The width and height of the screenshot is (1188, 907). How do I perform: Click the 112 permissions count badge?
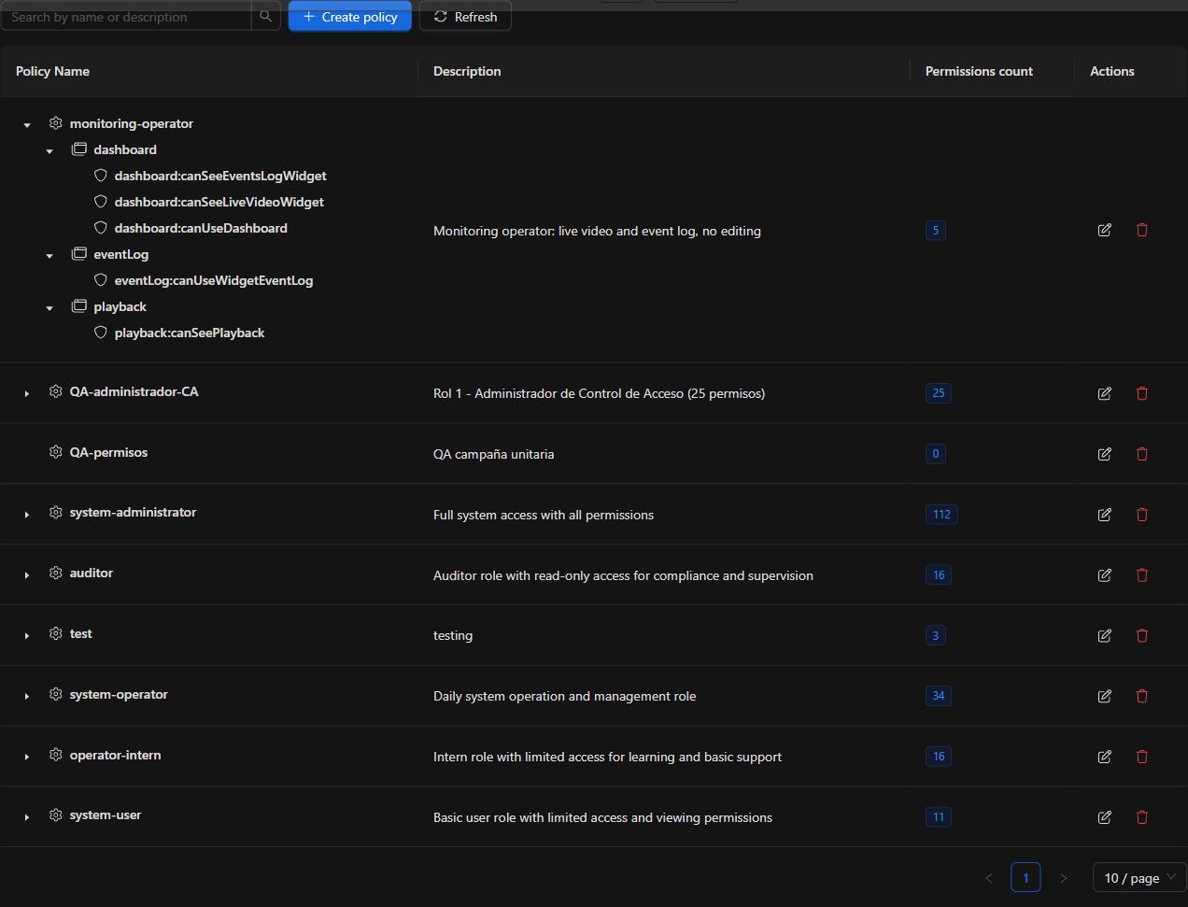(x=941, y=514)
